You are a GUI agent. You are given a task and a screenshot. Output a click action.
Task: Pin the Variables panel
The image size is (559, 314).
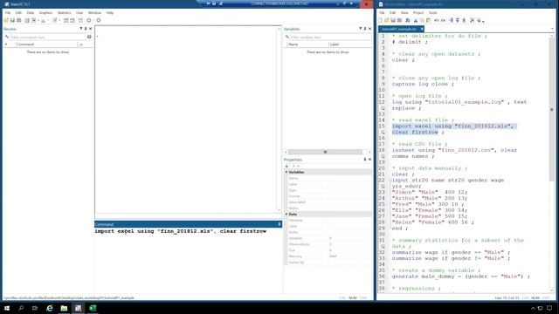tap(365, 29)
